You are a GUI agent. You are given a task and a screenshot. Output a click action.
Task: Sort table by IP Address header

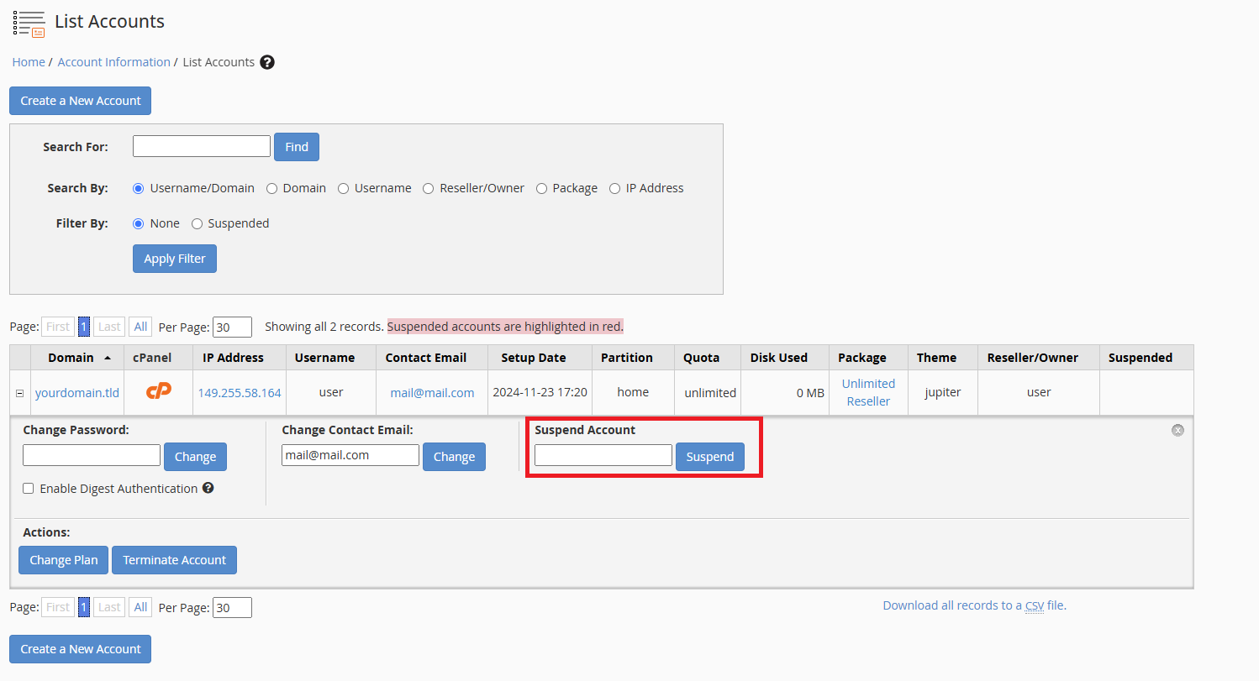coord(234,358)
